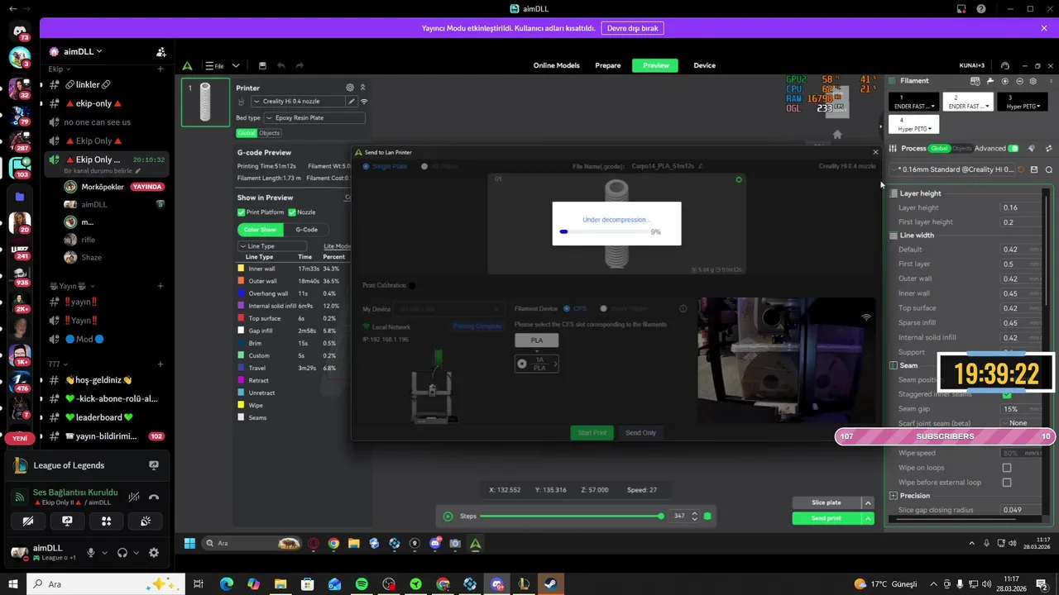
Task: Open Steam from the Windows taskbar
Action: pyautogui.click(x=550, y=584)
